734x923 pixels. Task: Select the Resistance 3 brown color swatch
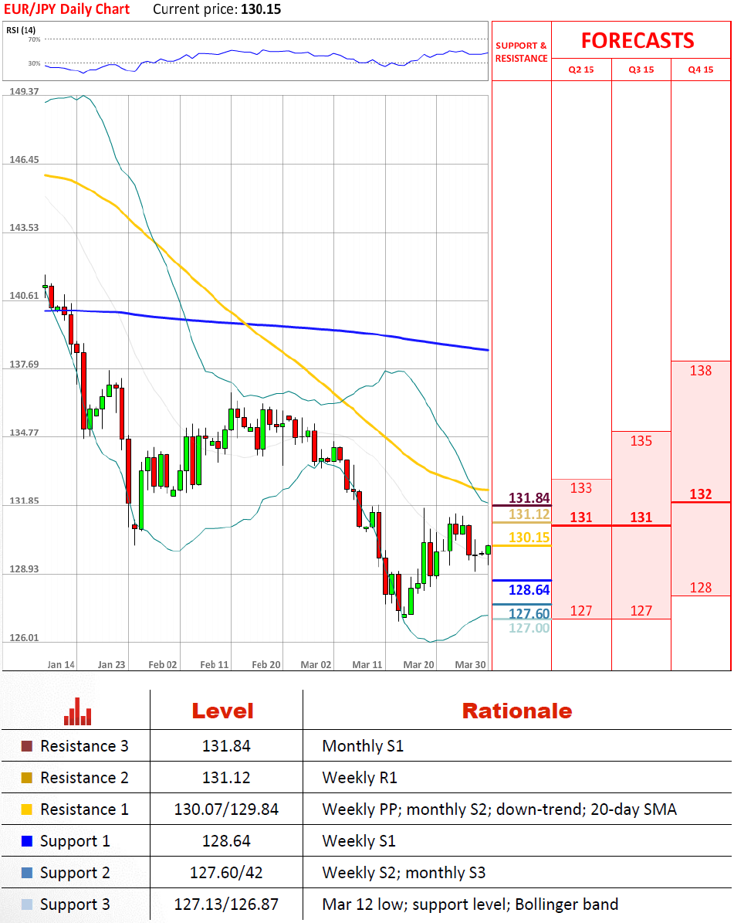click(26, 746)
